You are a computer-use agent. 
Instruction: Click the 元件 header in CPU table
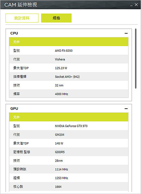69,42
